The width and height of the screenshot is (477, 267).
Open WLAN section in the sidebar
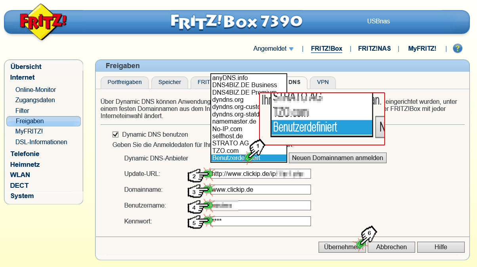(20, 175)
